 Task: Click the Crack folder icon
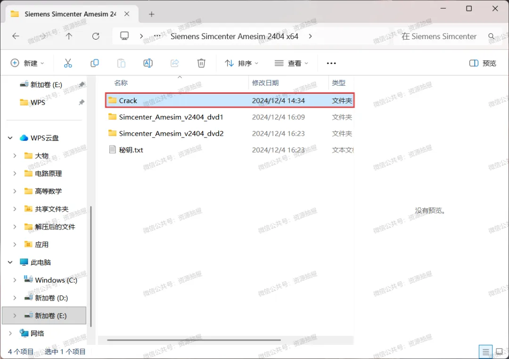coord(112,100)
